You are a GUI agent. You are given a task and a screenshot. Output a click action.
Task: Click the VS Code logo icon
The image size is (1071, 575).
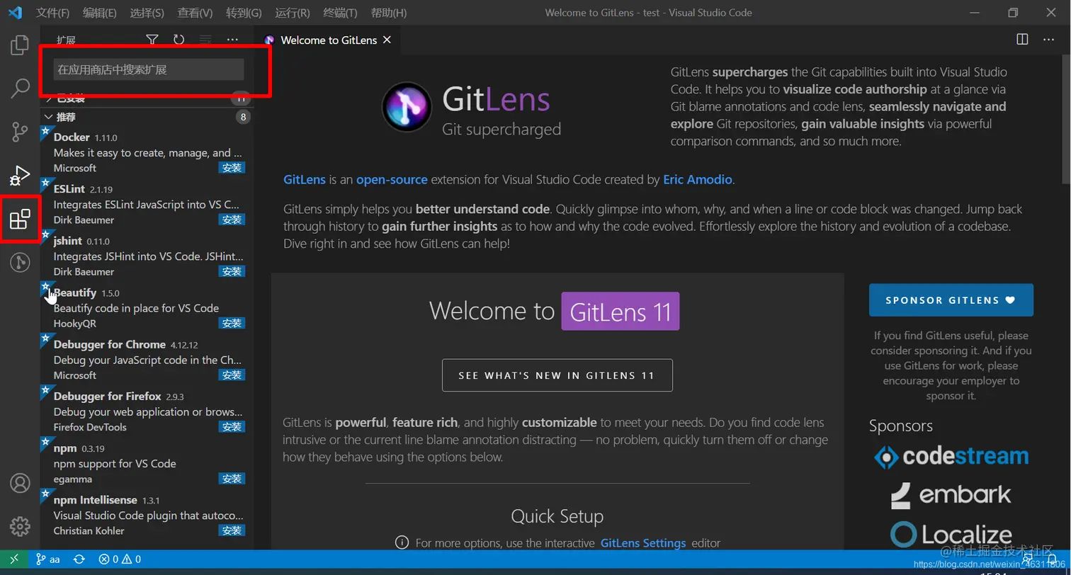tap(15, 13)
